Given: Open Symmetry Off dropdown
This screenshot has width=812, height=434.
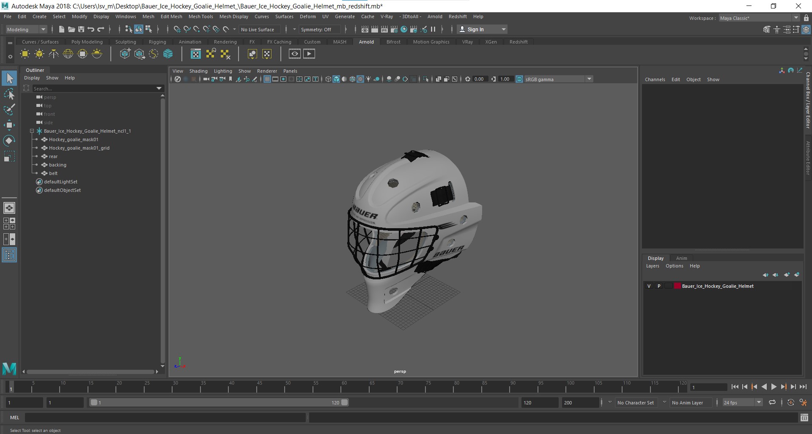Looking at the screenshot, I should tap(320, 29).
